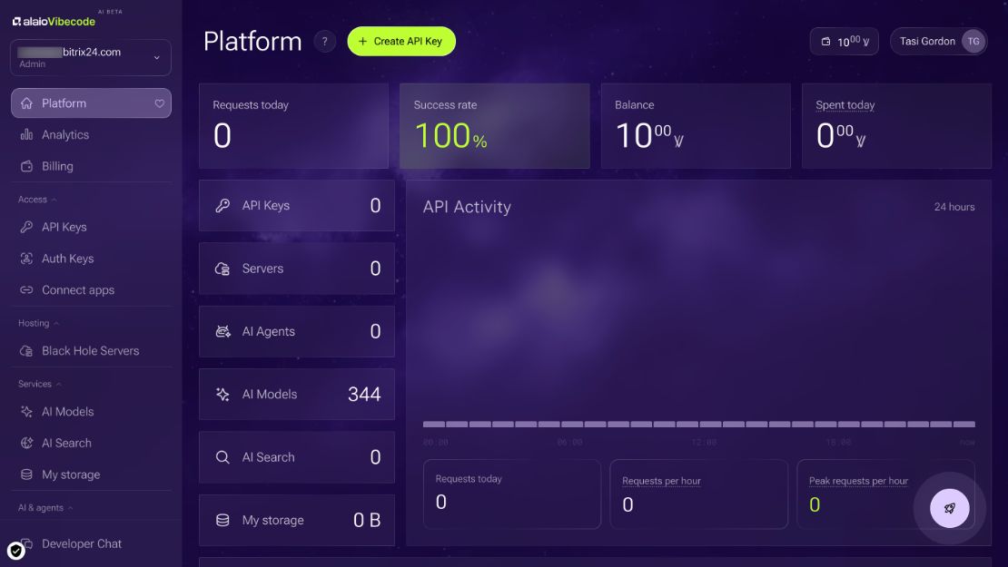Screen dimensions: 1008x567
Task: Open the API Keys summary card
Action: [x=297, y=206]
